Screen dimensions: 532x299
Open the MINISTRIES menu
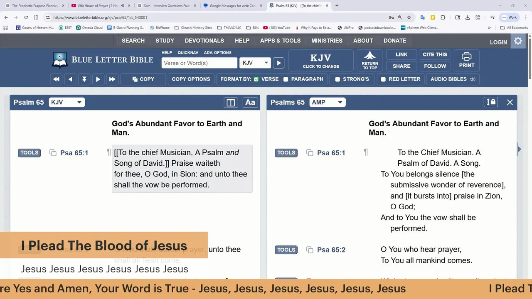327,41
